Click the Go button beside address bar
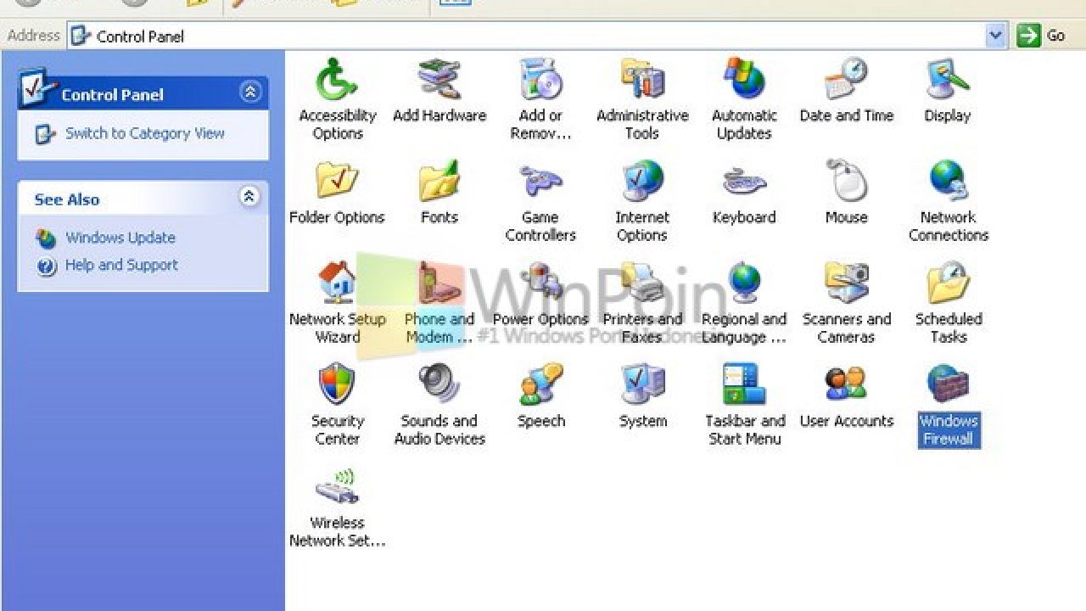Screen dimensions: 1086x611 (1041, 36)
